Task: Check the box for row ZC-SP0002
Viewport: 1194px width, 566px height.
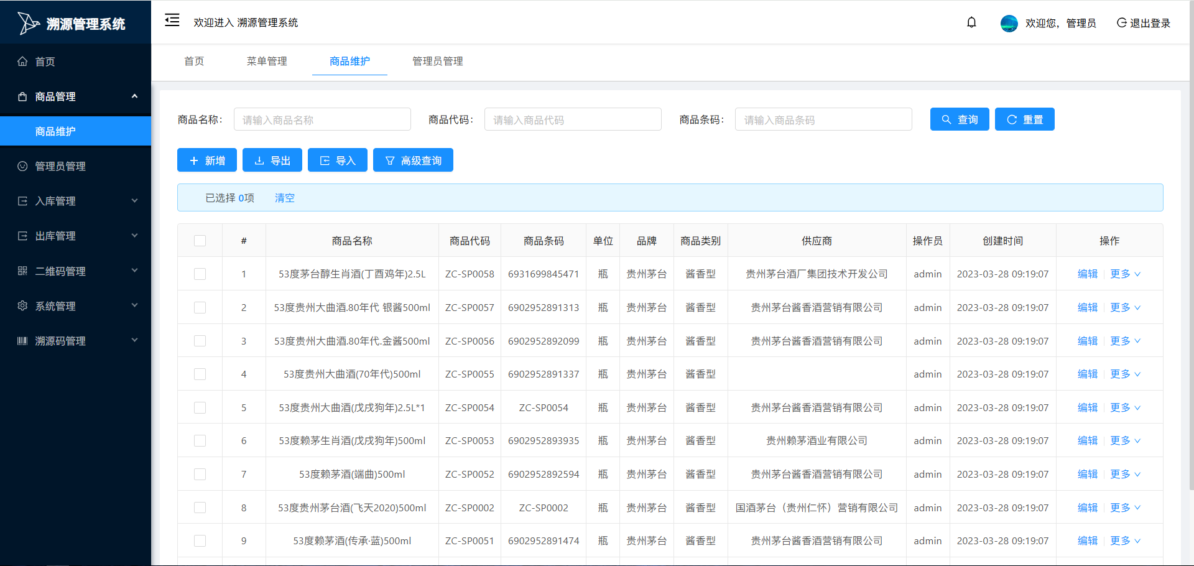Action: pos(200,508)
